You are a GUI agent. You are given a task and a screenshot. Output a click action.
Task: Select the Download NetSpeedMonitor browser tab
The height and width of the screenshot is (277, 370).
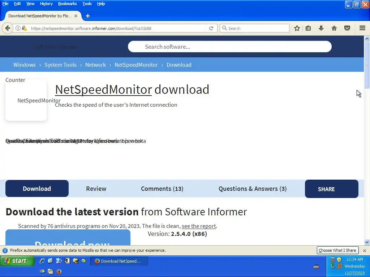tap(43, 16)
